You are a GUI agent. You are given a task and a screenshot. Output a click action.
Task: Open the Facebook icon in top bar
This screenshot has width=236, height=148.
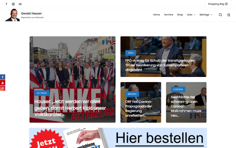click(x=6, y=4)
